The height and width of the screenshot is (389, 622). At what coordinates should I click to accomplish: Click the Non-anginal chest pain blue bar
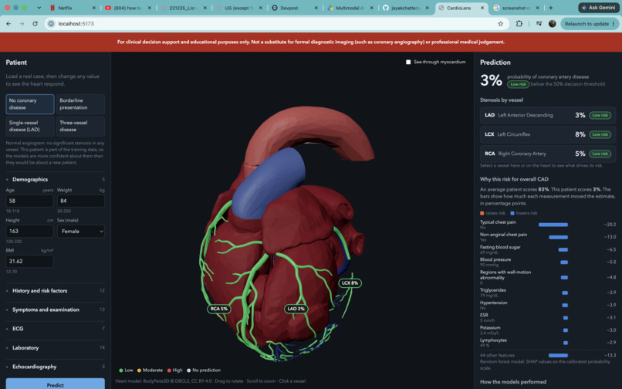(x=558, y=238)
